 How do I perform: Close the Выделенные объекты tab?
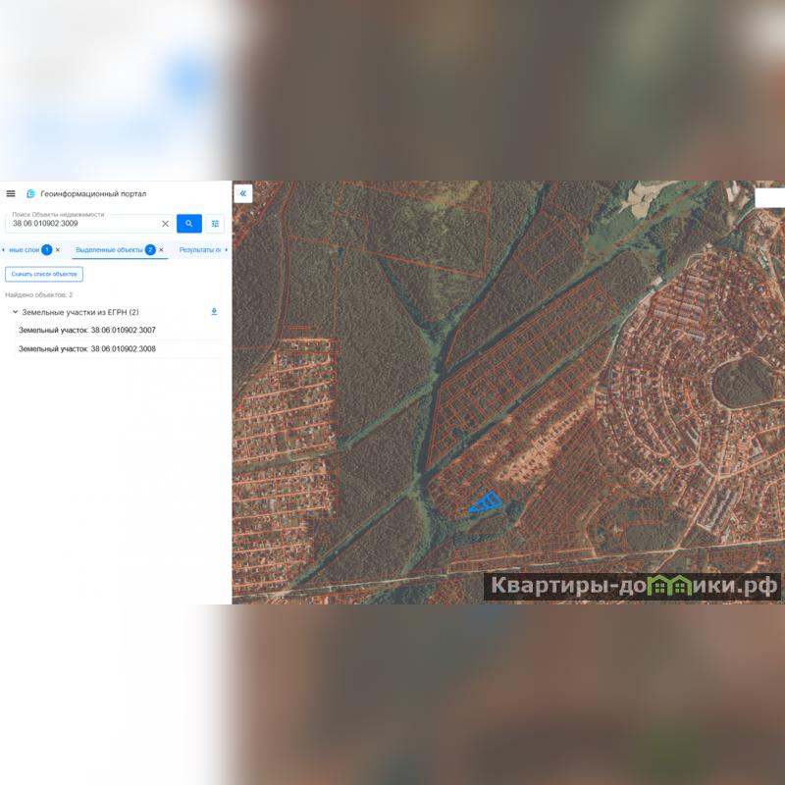(161, 250)
